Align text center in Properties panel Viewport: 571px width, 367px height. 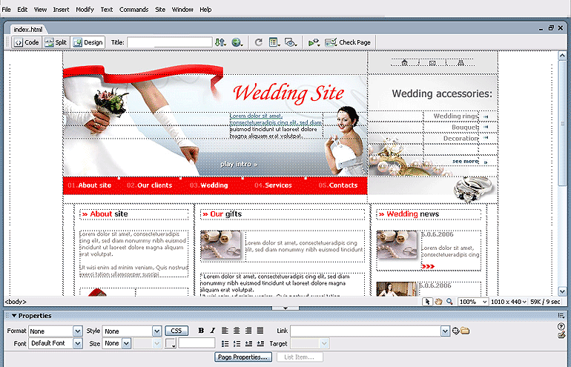pyautogui.click(x=237, y=331)
